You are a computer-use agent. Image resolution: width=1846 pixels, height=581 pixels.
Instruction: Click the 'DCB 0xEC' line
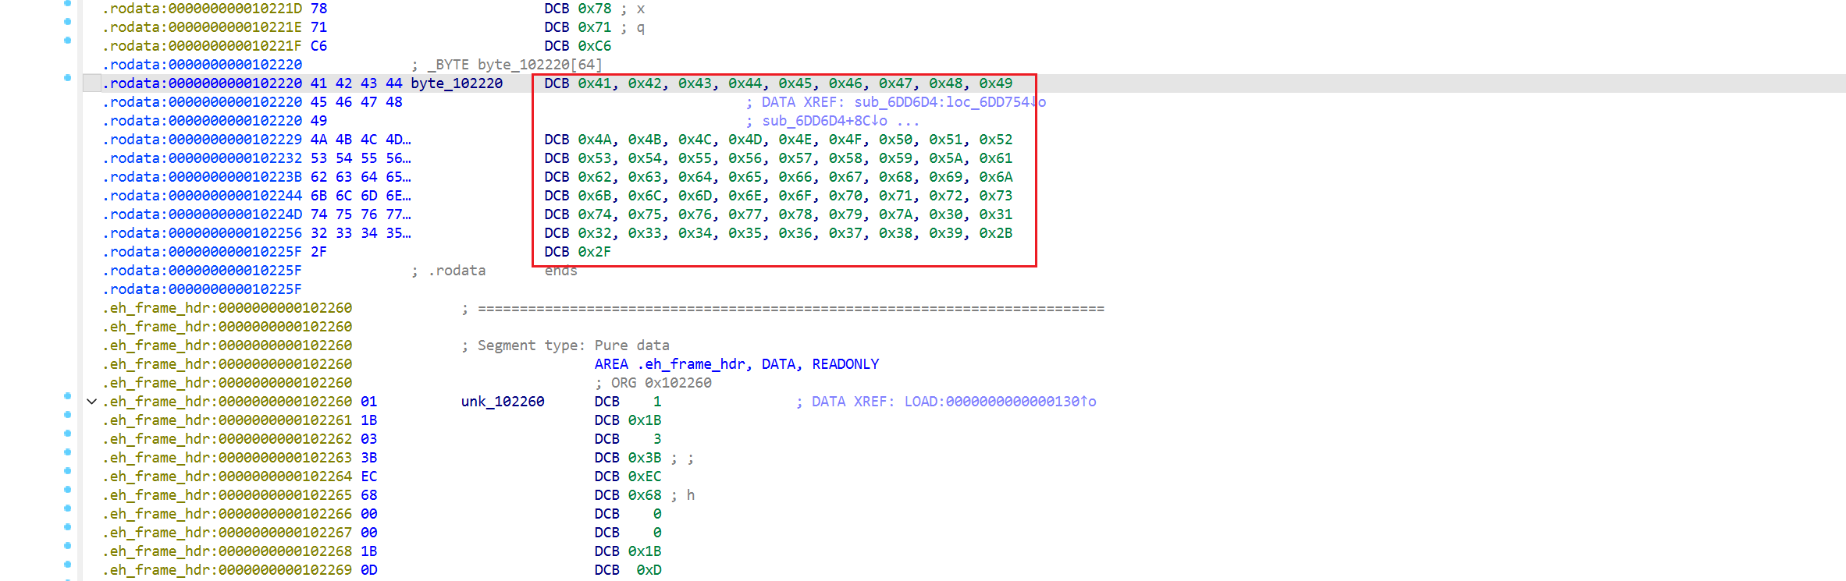click(x=628, y=476)
